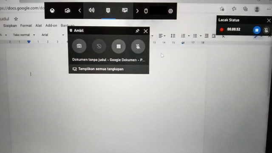
Task: Toggle the Capture widget icon
Action: coord(108,10)
